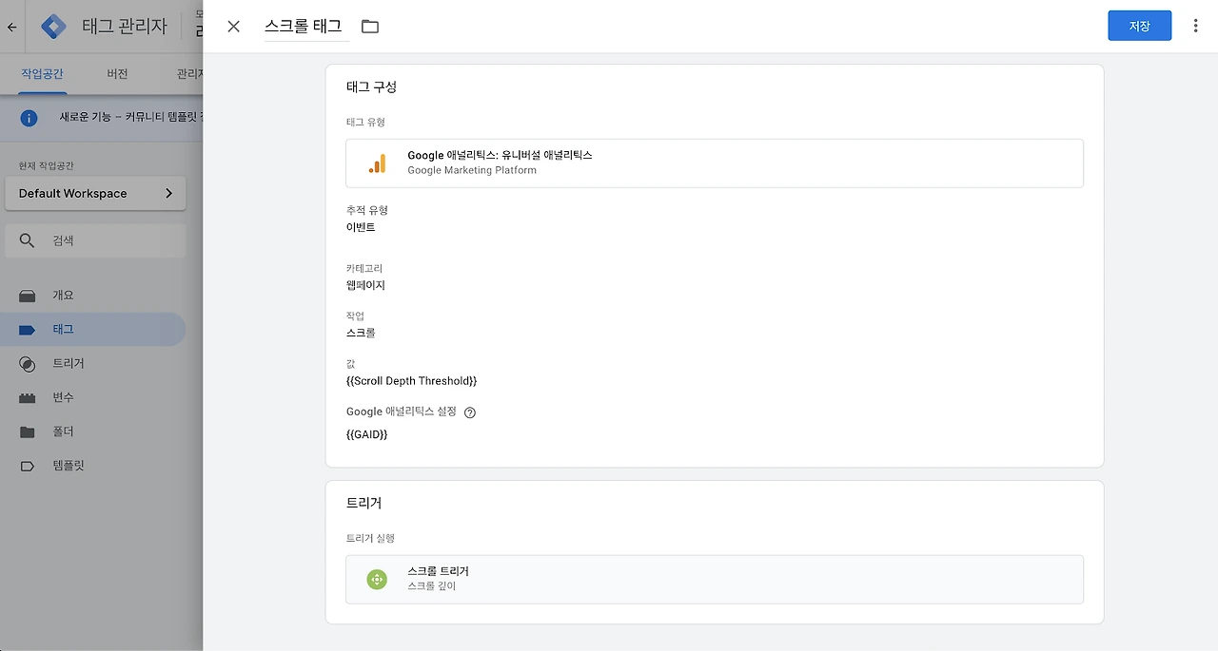Click the 스크롤 action value
Viewport: 1218px width, 651px height.
pyautogui.click(x=361, y=333)
